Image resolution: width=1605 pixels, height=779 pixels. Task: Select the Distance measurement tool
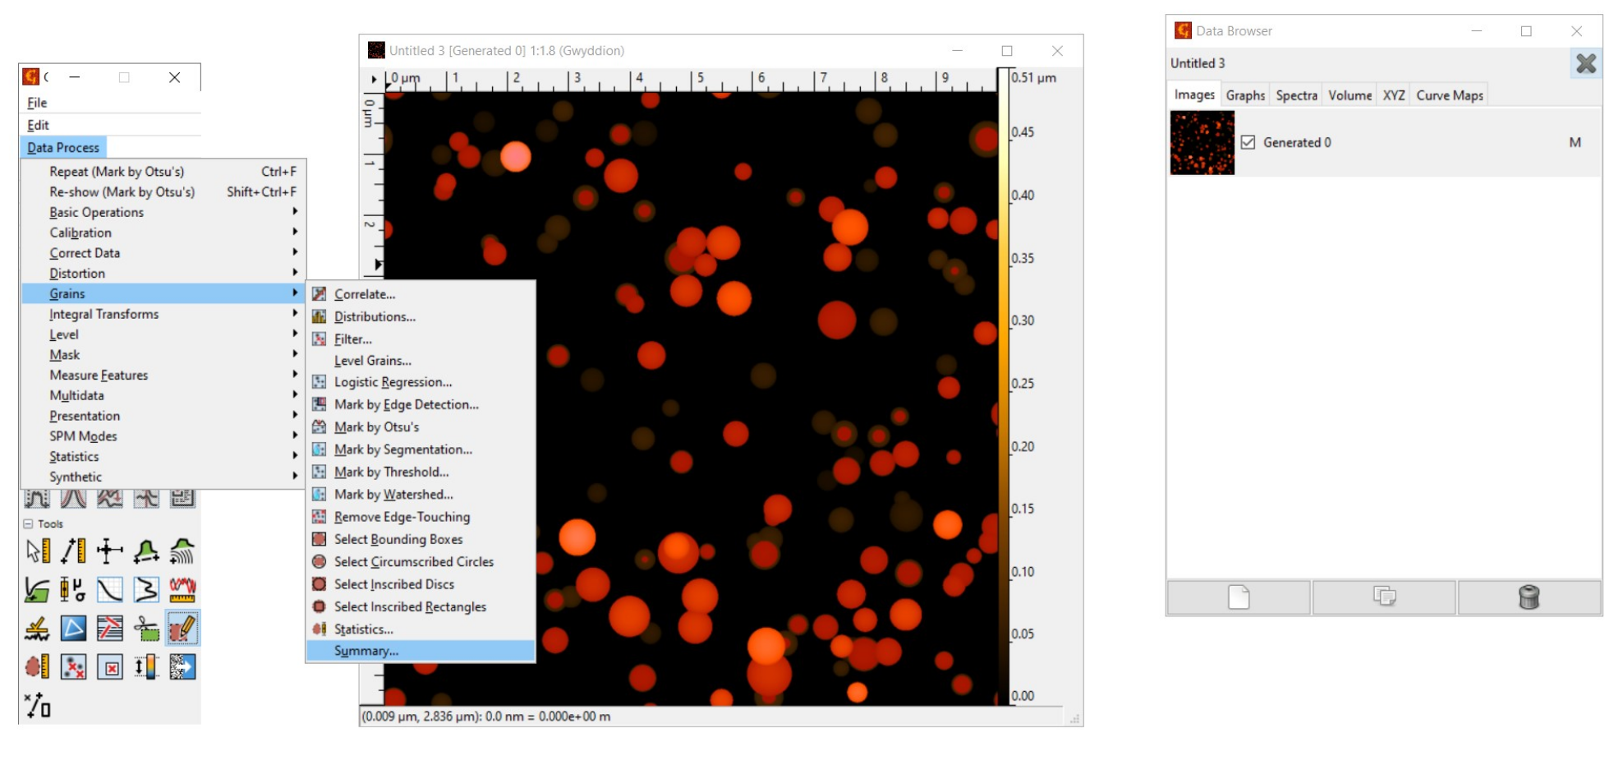click(x=73, y=551)
